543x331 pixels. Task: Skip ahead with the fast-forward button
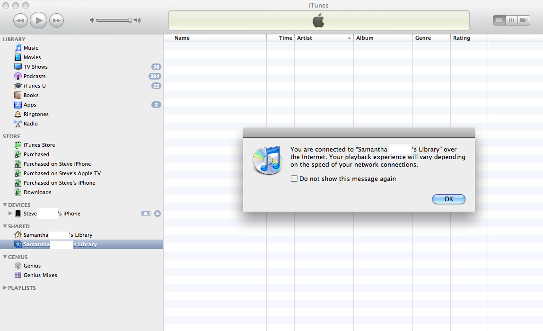coord(56,20)
